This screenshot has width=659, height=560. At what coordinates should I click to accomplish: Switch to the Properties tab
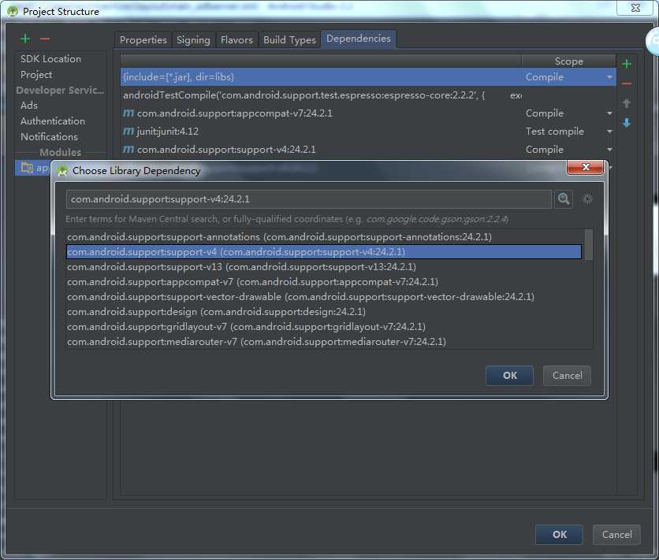click(x=143, y=40)
